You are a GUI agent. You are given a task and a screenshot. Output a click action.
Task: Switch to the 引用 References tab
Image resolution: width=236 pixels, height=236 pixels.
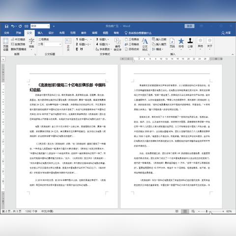(73, 33)
